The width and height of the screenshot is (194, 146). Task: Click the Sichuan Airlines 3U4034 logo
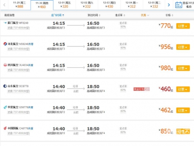point(5,65)
